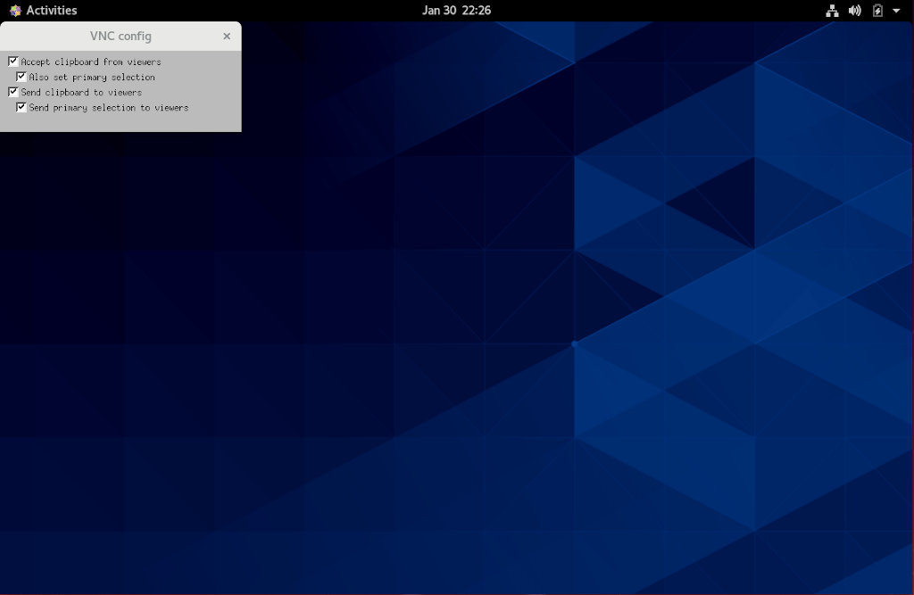Toggle Also set primary selection
The image size is (914, 595).
coord(21,77)
